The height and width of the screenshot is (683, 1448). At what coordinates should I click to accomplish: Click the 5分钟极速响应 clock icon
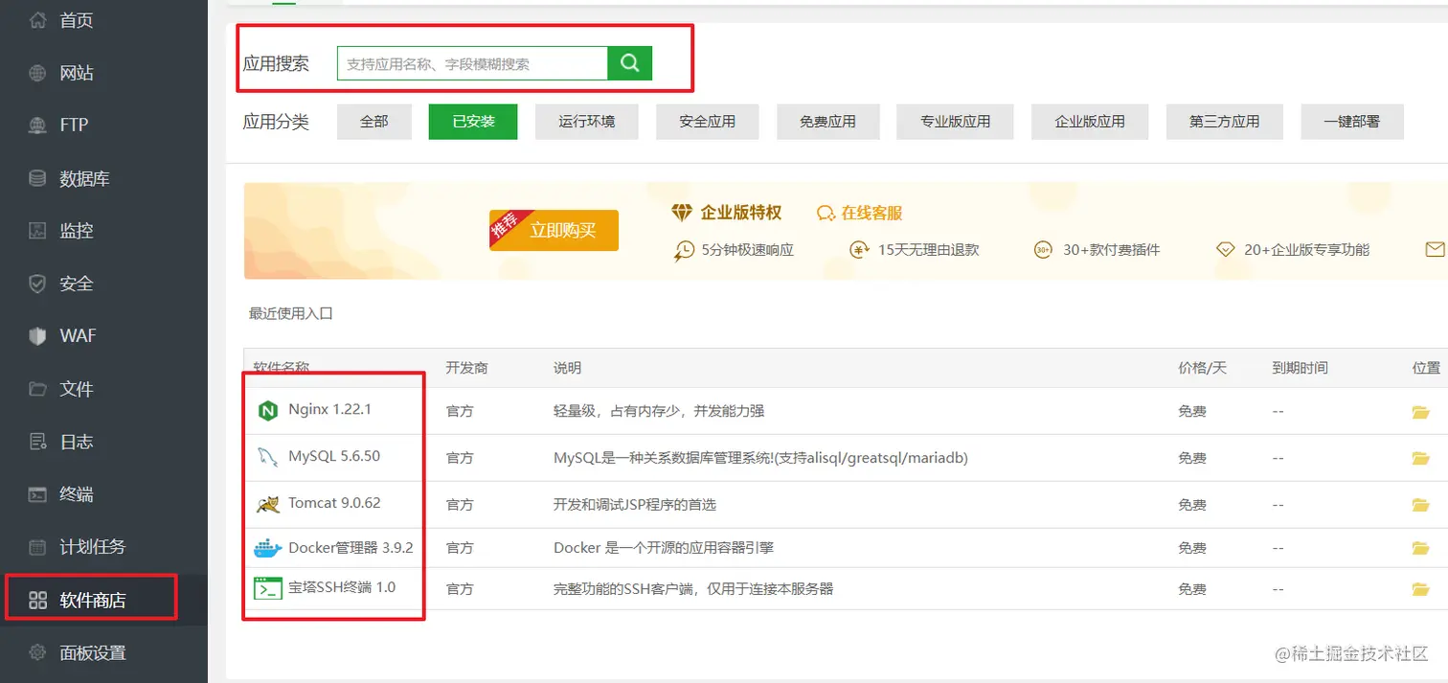coord(684,250)
